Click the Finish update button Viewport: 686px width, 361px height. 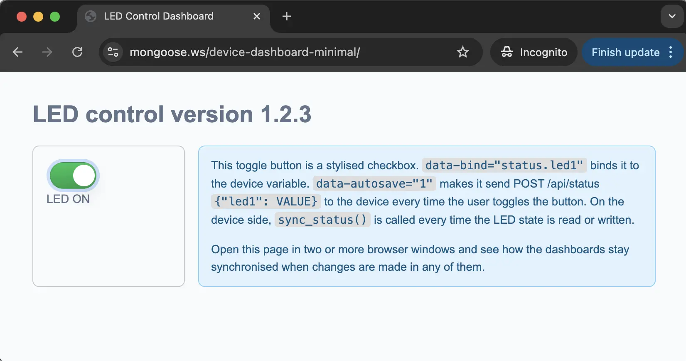[x=625, y=52]
